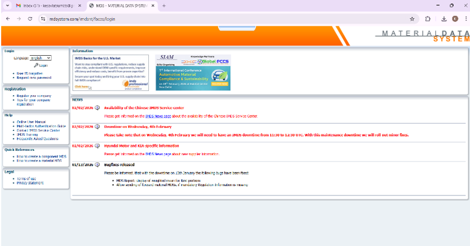Open the User ID forgotten link
This screenshot has height=246, width=470.
coord(29,73)
